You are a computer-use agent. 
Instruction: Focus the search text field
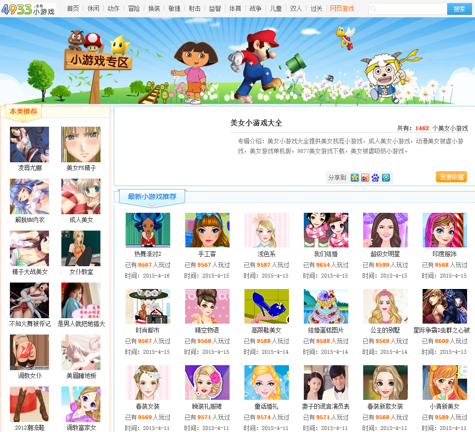pyautogui.click(x=408, y=9)
